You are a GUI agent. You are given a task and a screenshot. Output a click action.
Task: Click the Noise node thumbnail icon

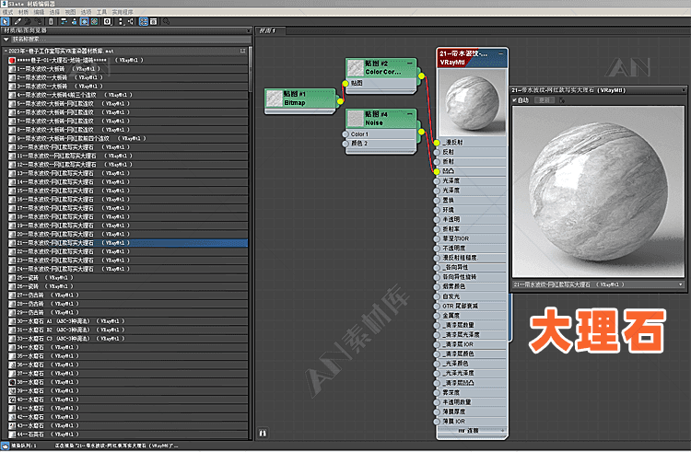[356, 118]
